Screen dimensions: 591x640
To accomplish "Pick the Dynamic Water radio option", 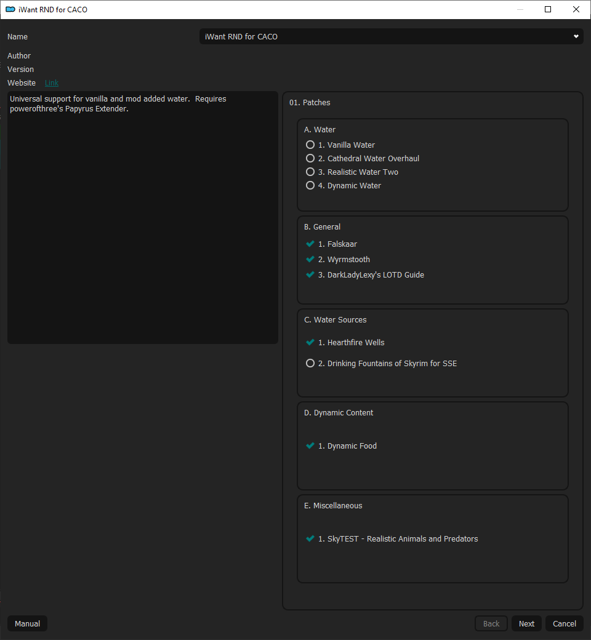I will pos(310,185).
